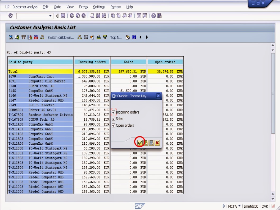
Task: Uncheck the Incoming orders checkbox
Action: pyautogui.click(x=113, y=112)
